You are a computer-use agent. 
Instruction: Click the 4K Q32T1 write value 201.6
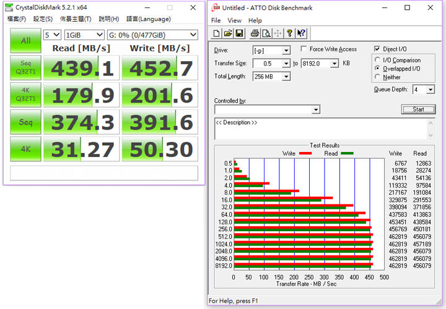tap(160, 95)
